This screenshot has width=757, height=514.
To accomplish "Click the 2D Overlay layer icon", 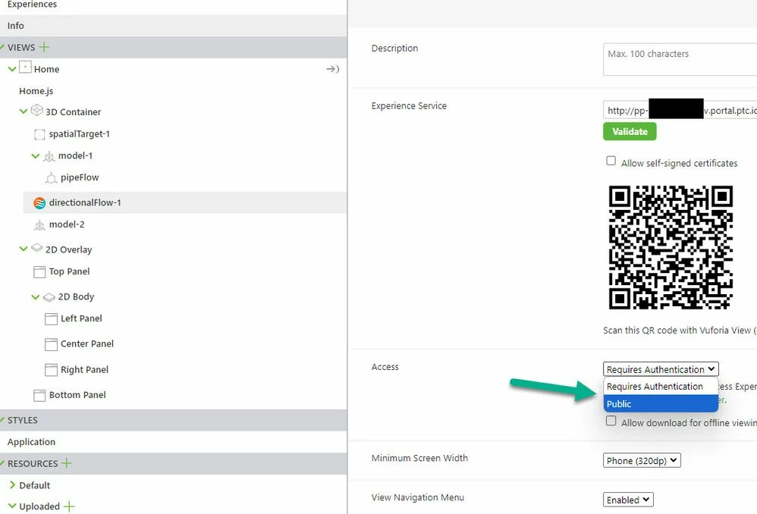I will click(x=36, y=248).
